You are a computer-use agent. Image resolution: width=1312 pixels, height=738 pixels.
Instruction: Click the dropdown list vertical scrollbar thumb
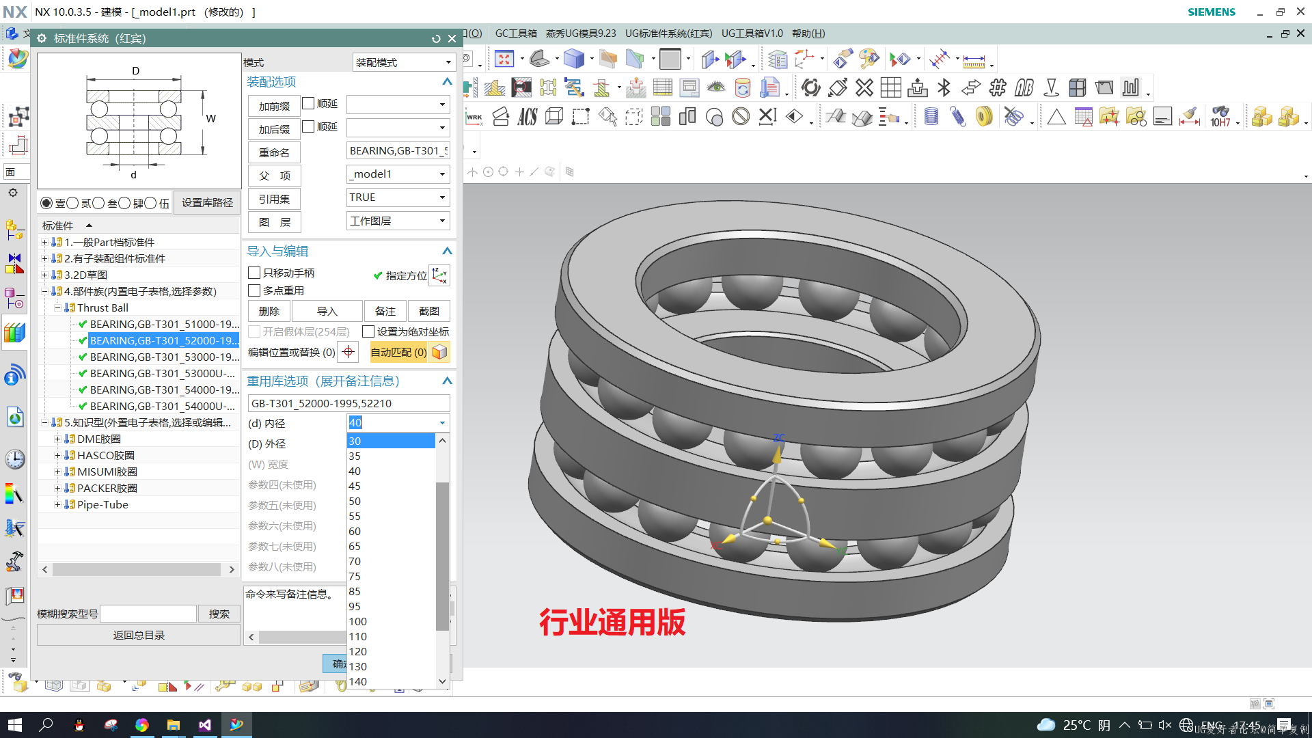pos(442,556)
